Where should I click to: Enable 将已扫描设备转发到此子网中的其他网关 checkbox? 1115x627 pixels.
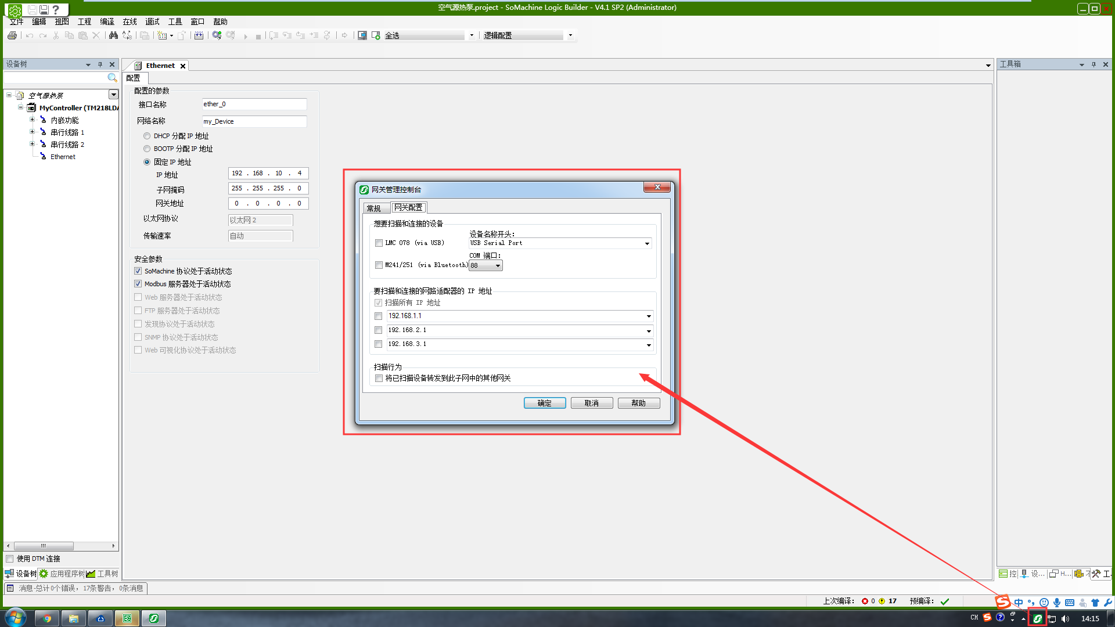[x=379, y=379]
